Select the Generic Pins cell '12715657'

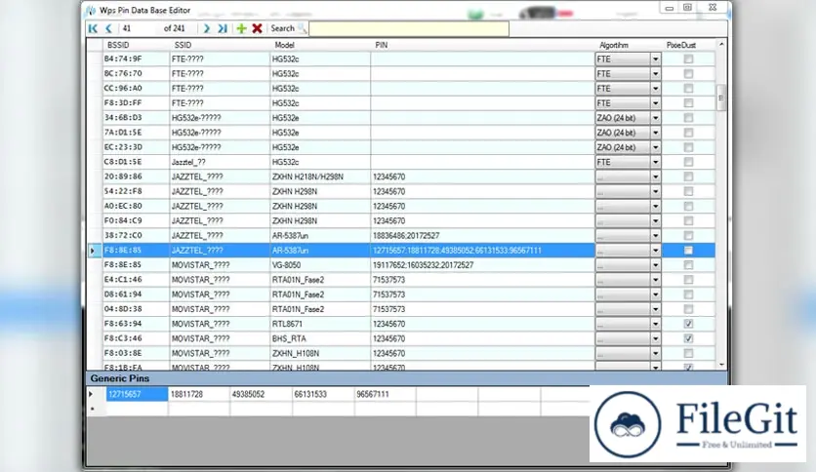137,394
